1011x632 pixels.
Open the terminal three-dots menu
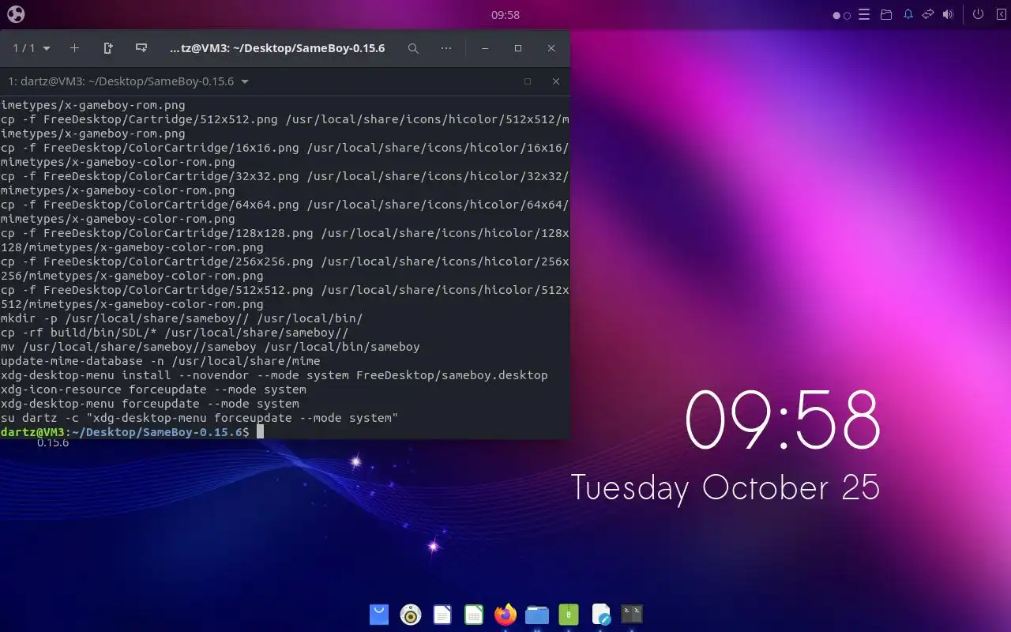(446, 48)
